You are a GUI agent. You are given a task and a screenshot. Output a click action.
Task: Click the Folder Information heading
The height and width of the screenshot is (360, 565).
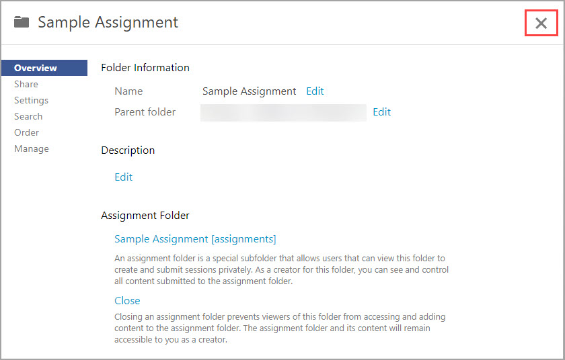tap(145, 68)
